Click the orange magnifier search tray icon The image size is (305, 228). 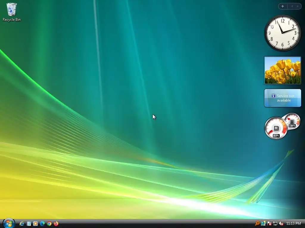pos(257,224)
